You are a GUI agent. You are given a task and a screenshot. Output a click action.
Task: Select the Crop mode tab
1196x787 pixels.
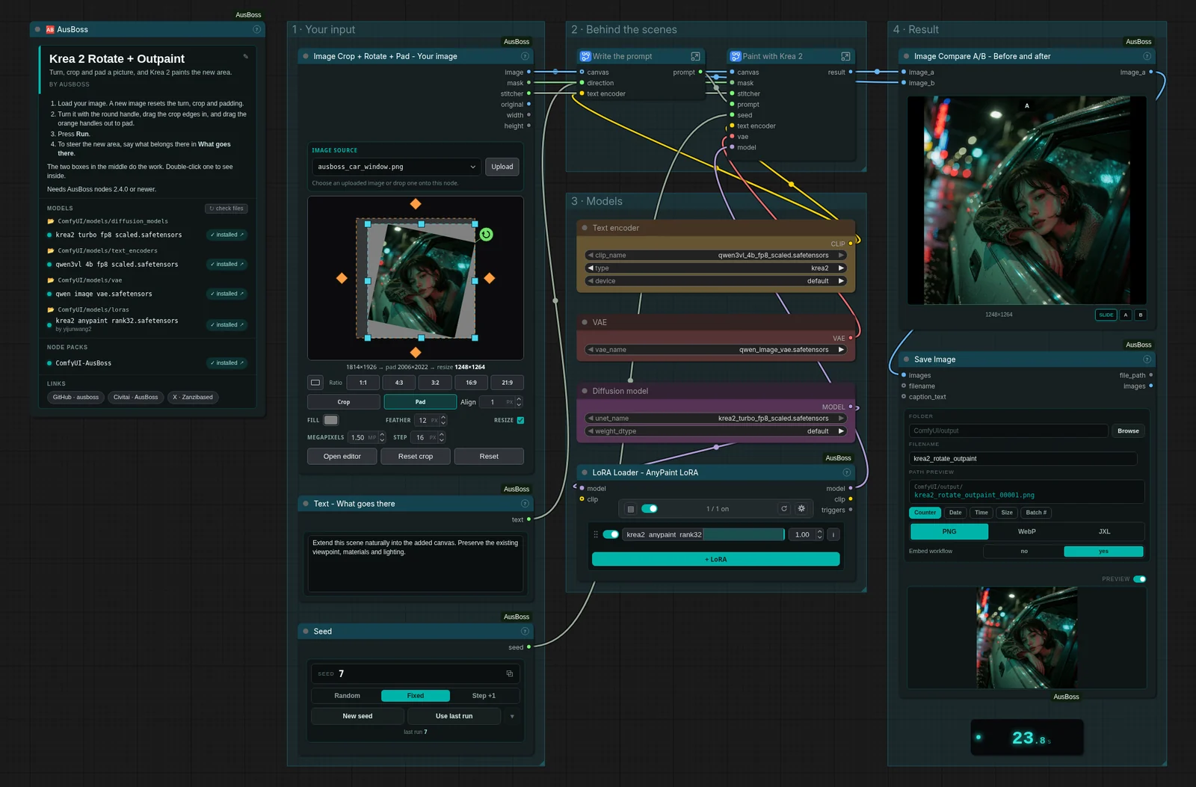tap(344, 402)
